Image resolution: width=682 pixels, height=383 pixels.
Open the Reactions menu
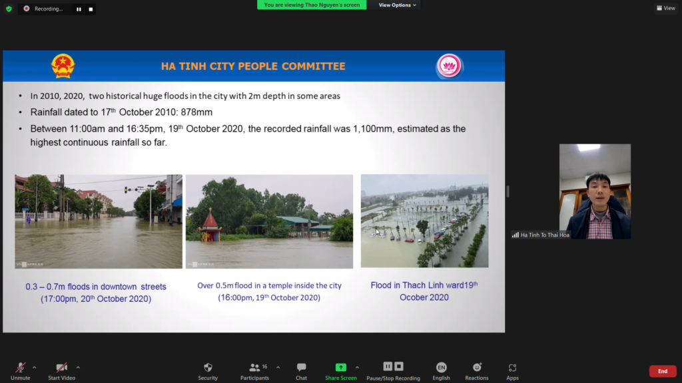click(477, 368)
